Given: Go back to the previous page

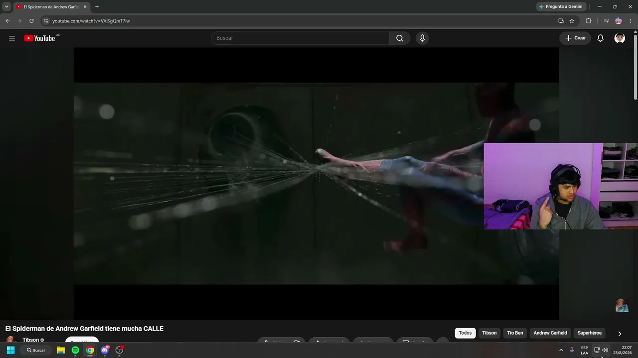Looking at the screenshot, I should coord(7,21).
